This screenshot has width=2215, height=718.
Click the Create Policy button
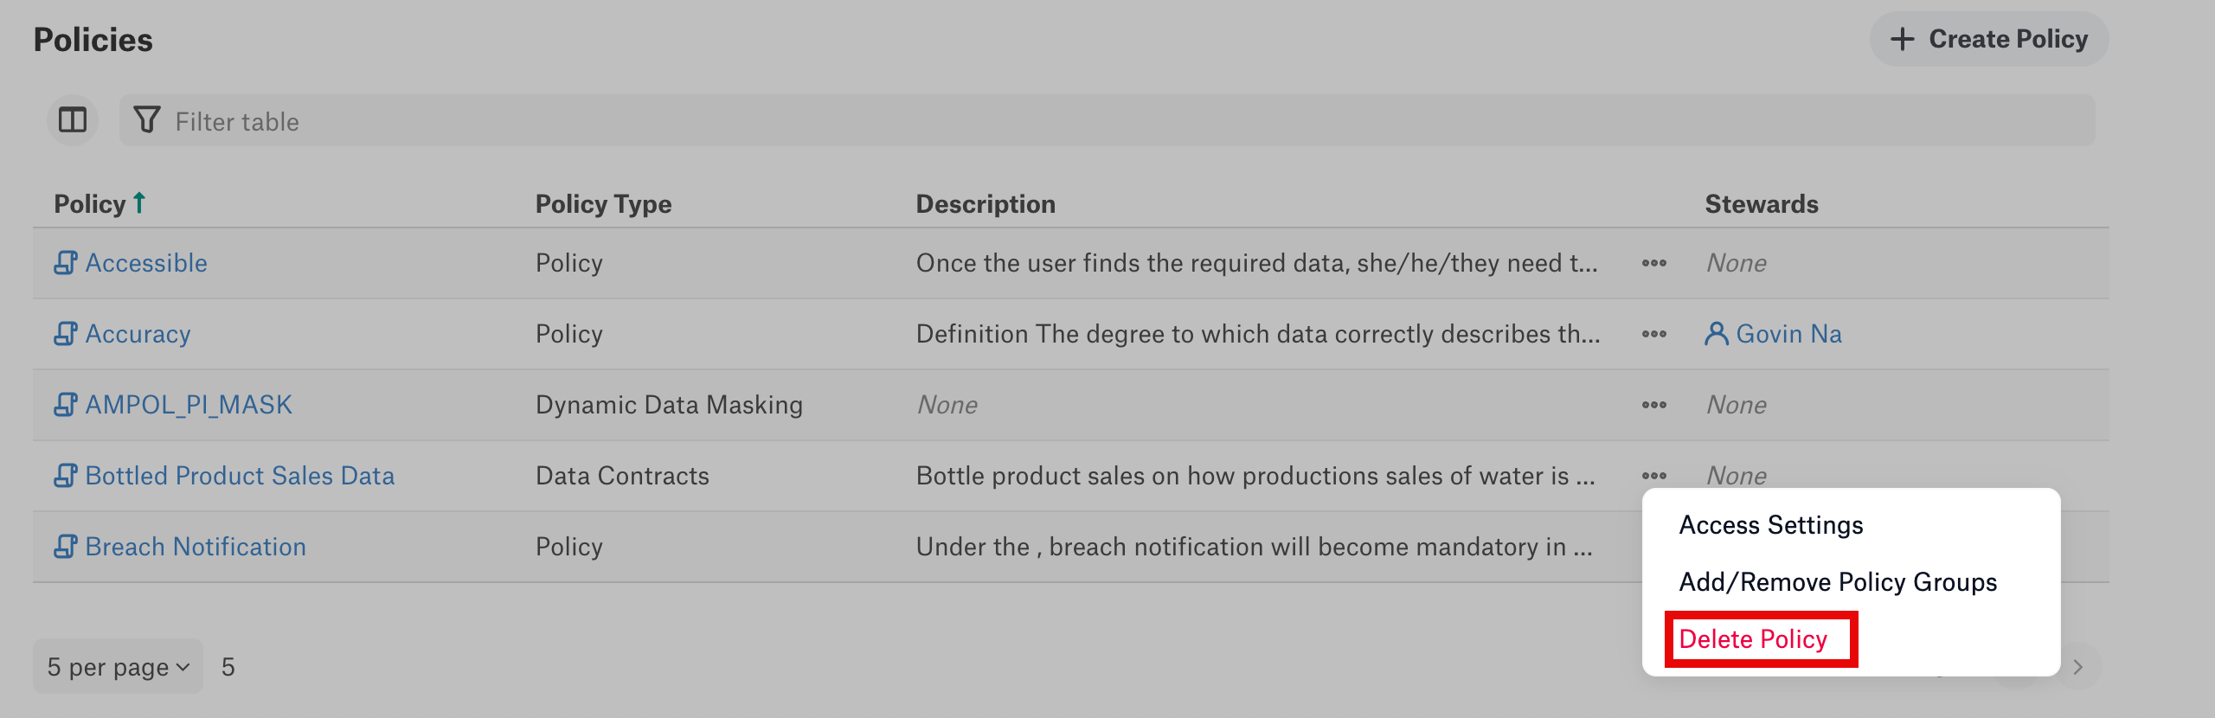pos(1988,39)
